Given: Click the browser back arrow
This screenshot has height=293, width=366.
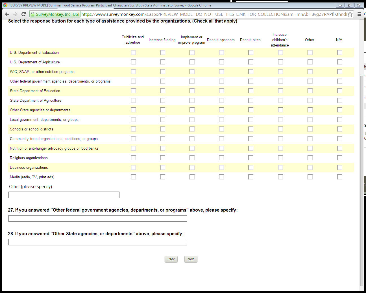Looking at the screenshot, I should tap(7, 14).
